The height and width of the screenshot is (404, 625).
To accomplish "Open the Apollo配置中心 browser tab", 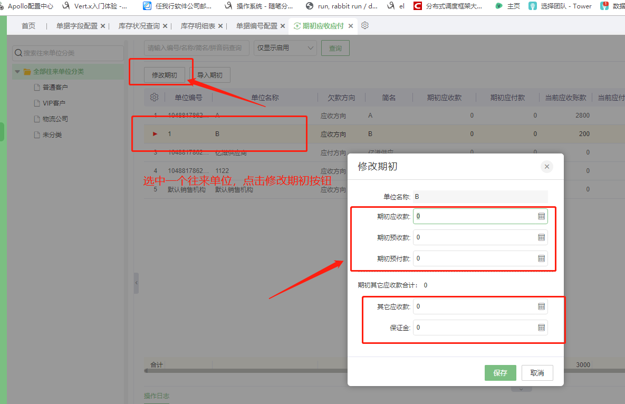I will pos(27,6).
